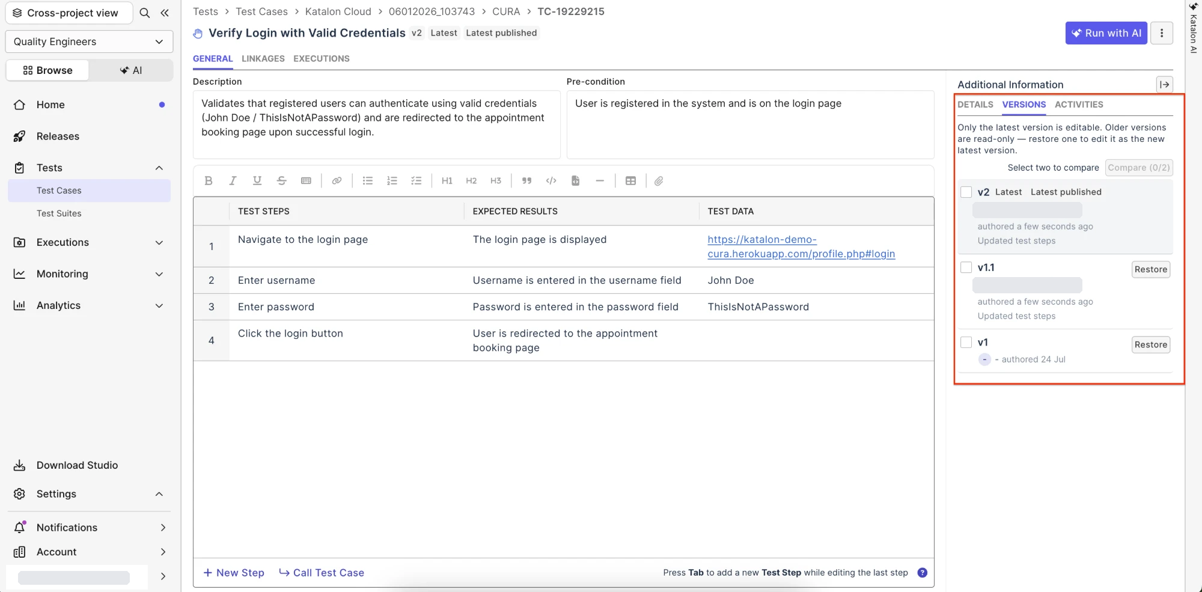Screen dimensions: 1202x592
Task: Click the Description text field
Action: [x=377, y=124]
